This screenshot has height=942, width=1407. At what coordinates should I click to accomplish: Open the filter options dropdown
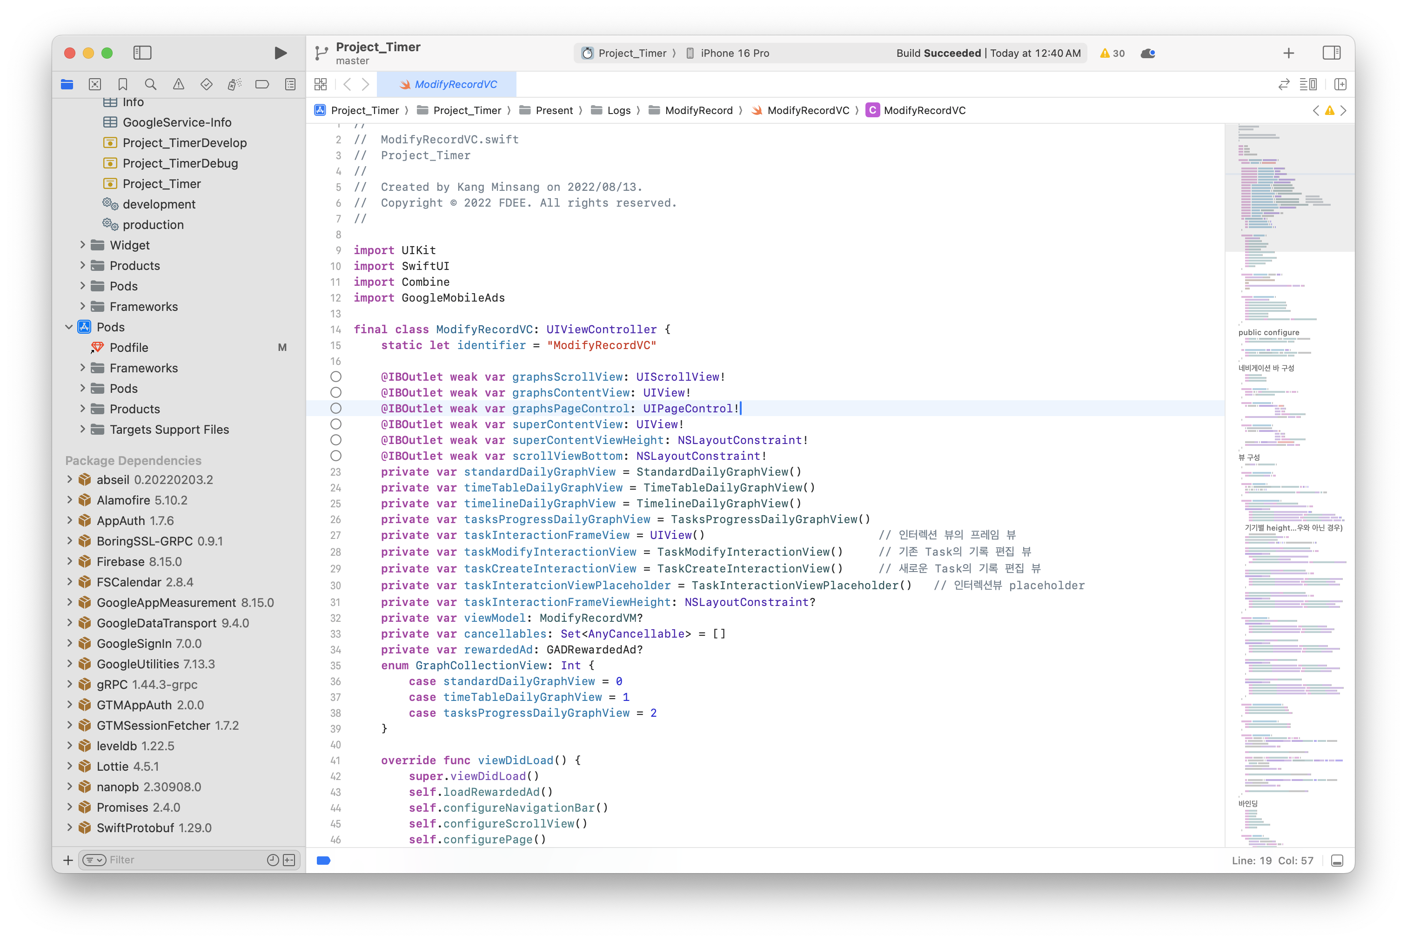(94, 860)
